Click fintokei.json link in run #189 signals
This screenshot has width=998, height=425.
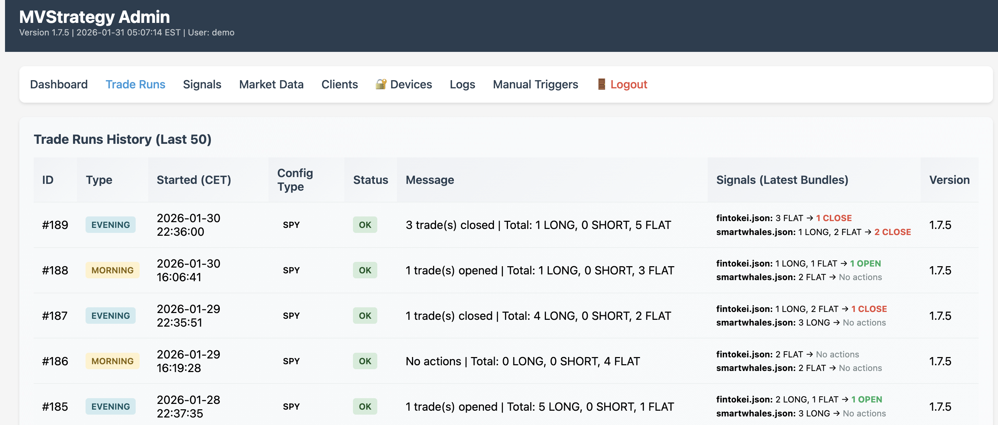[743, 218]
